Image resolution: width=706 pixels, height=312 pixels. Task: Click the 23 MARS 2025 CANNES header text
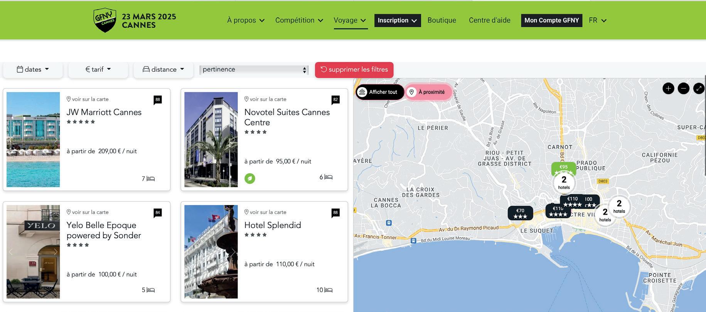coord(149,21)
